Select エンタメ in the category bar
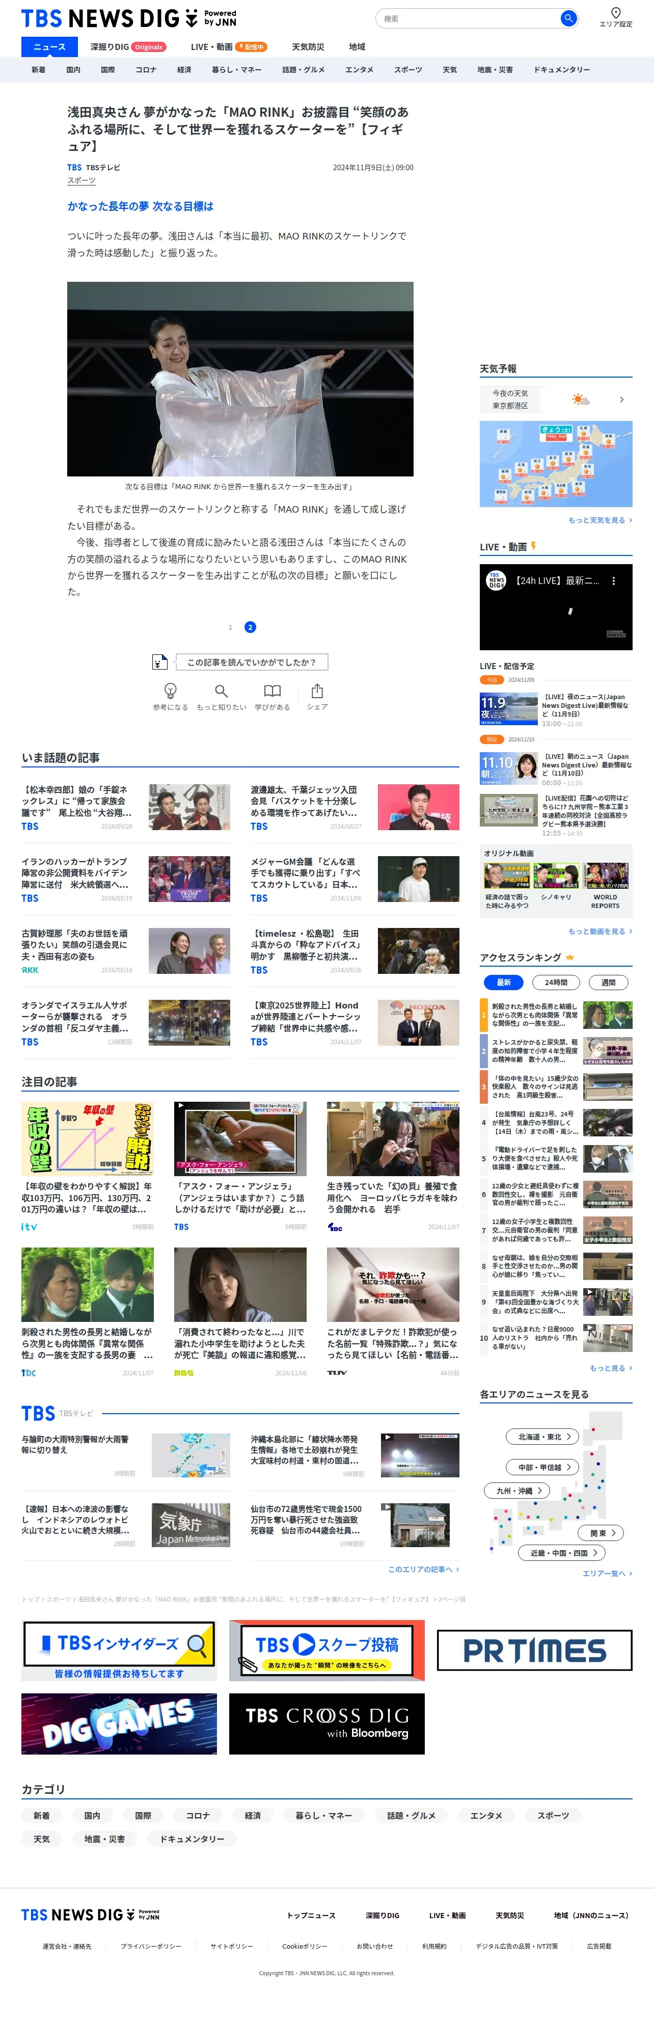Screen dimensions: 654x2044 click(359, 70)
